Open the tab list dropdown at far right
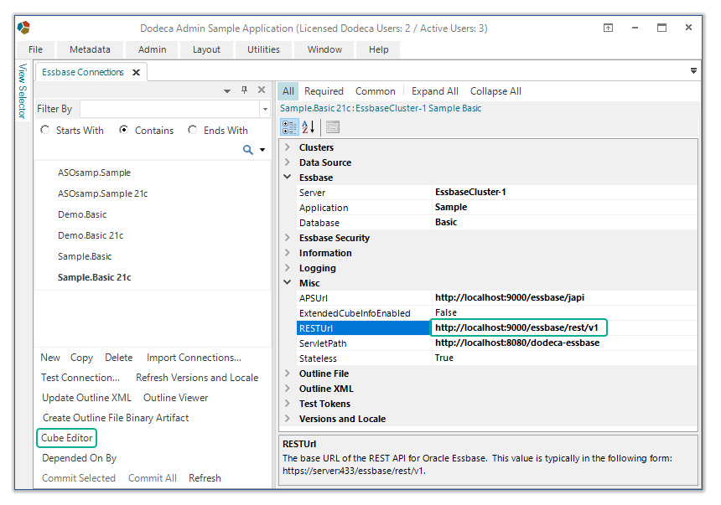The image size is (721, 505). [693, 70]
